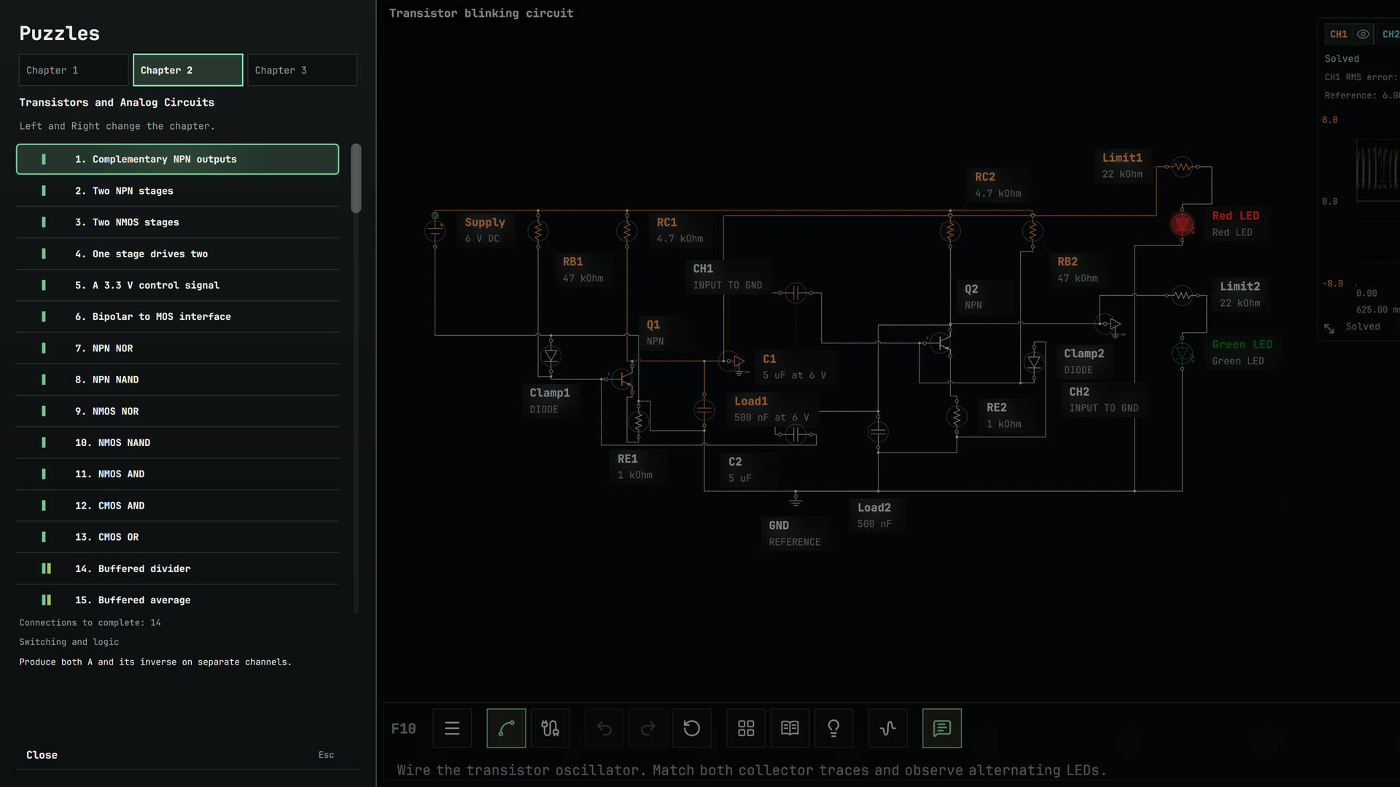Select puzzle 14. Buffered divider
The image size is (1400, 787).
pyautogui.click(x=177, y=568)
